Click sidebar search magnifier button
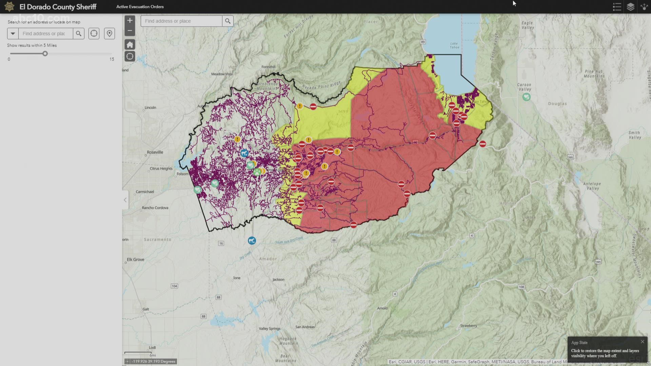 (x=79, y=34)
